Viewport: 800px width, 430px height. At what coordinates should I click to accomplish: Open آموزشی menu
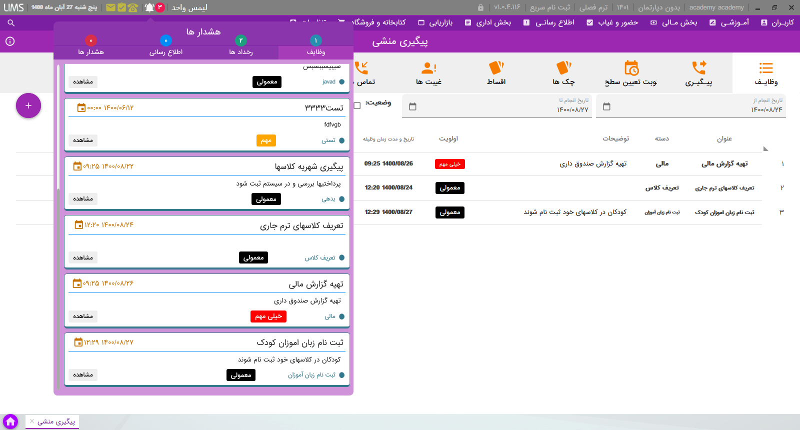click(729, 22)
